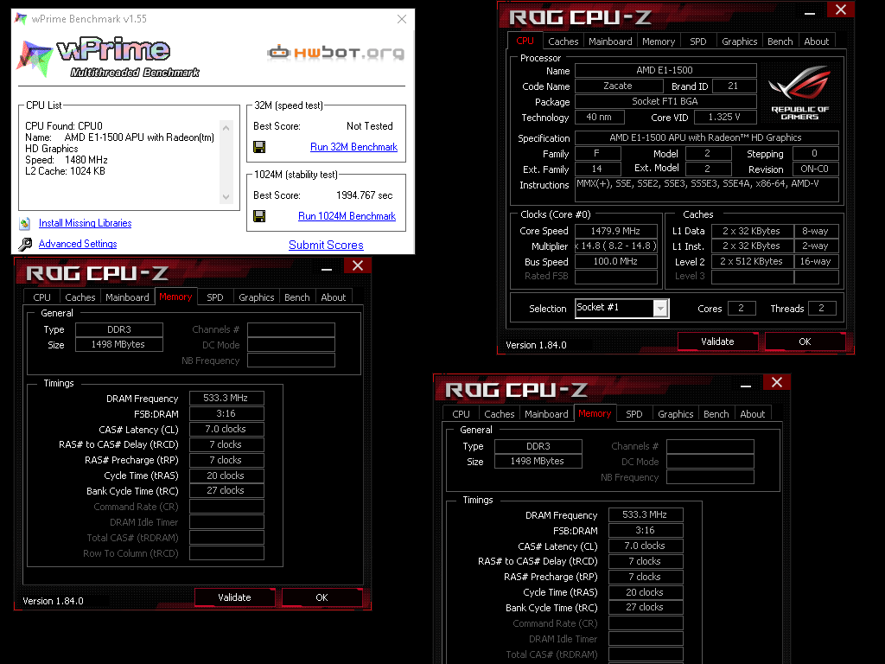This screenshot has width=885, height=664.
Task: Click the processor Name field AMD E1-1500
Action: click(x=665, y=70)
